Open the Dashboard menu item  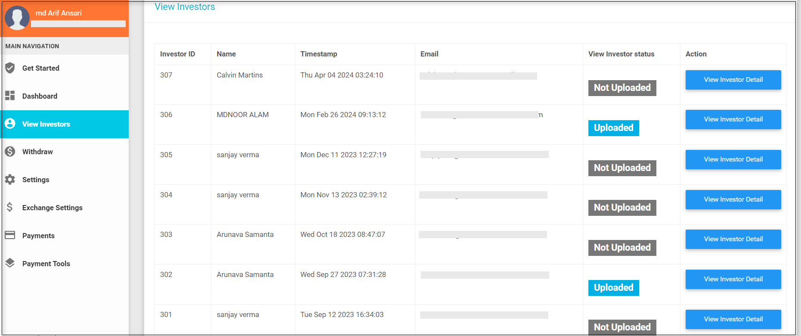(40, 96)
